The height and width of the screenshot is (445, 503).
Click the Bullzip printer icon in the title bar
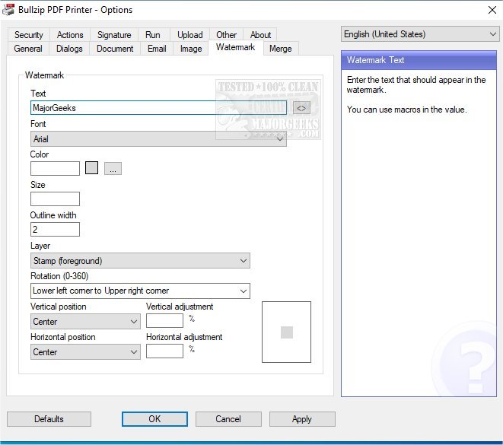tap(8, 10)
